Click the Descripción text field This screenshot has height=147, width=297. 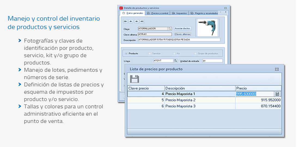pyautogui.click(x=179, y=40)
